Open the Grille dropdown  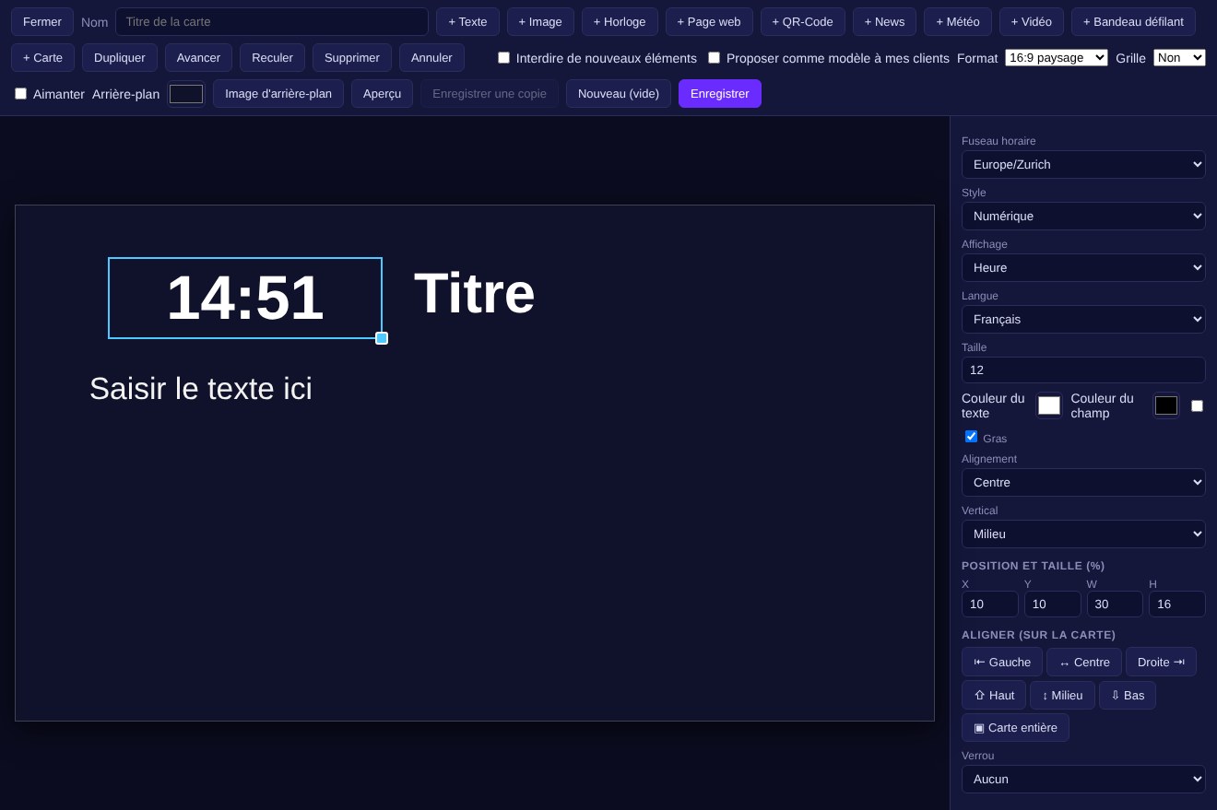click(1179, 58)
